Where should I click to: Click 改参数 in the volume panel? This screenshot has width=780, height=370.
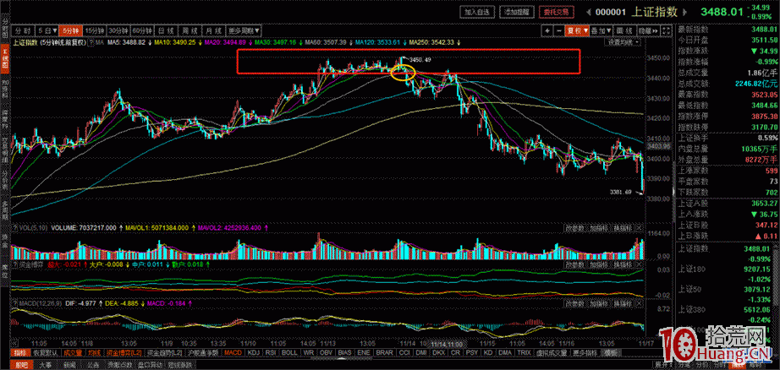(574, 227)
